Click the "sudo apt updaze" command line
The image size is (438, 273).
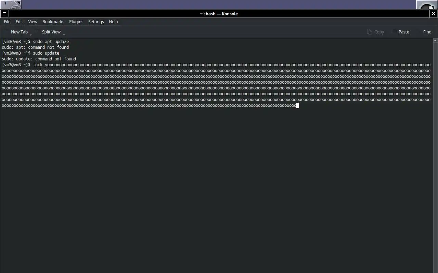click(x=35, y=41)
